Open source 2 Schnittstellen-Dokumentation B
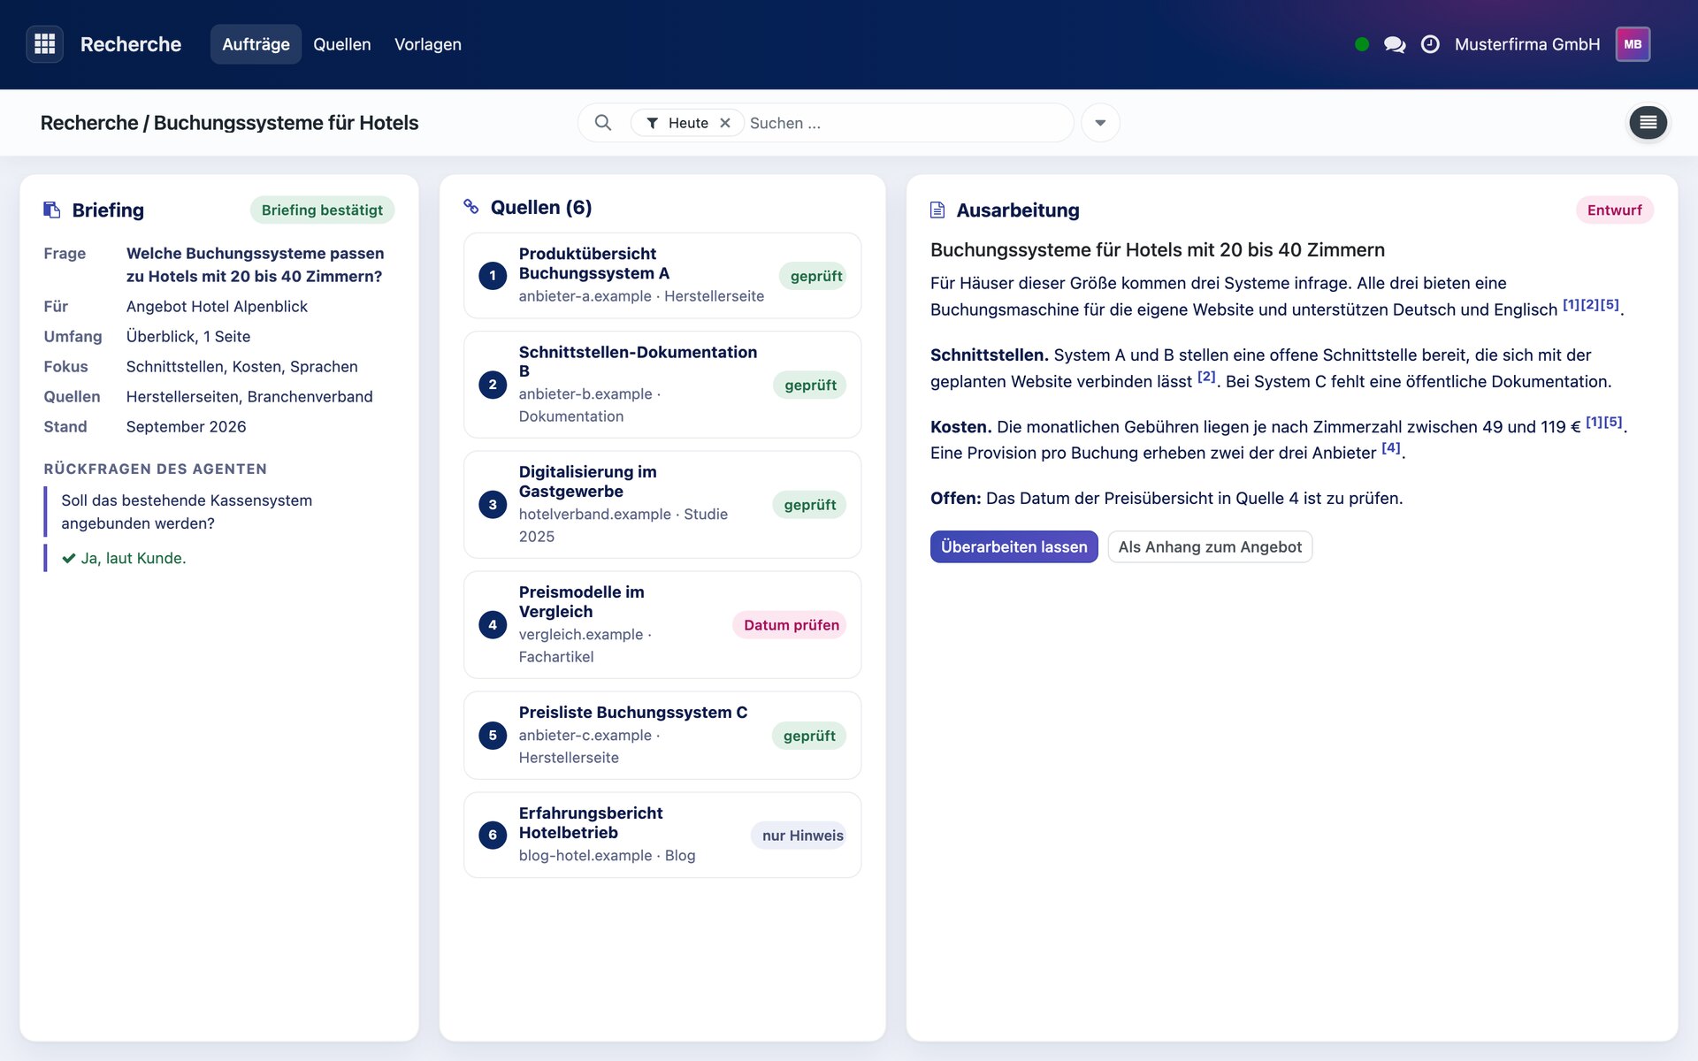 (662, 385)
